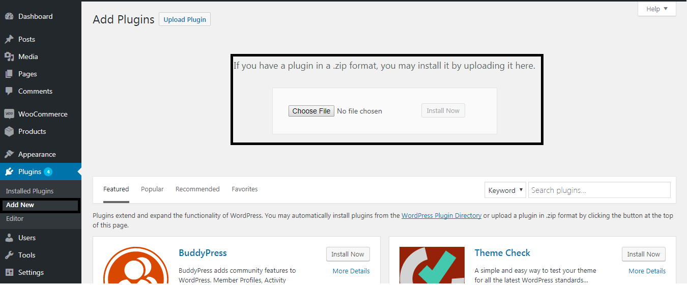Switch to the Recommended tab

point(197,189)
